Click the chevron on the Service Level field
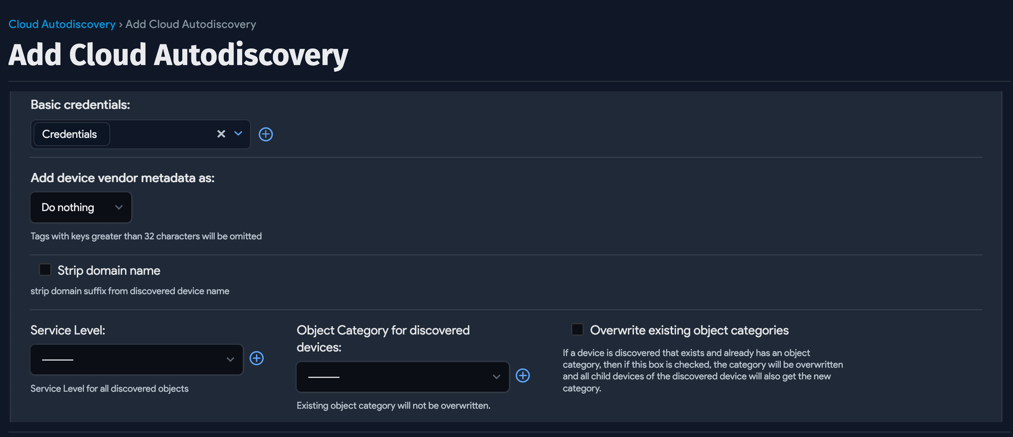The image size is (1013, 437). [230, 359]
